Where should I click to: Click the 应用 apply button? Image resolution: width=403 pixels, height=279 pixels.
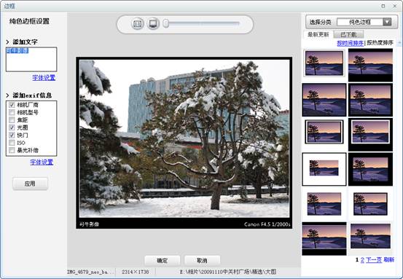point(30,184)
